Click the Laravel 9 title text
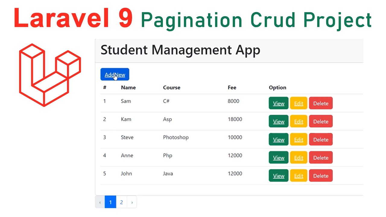 (73, 17)
